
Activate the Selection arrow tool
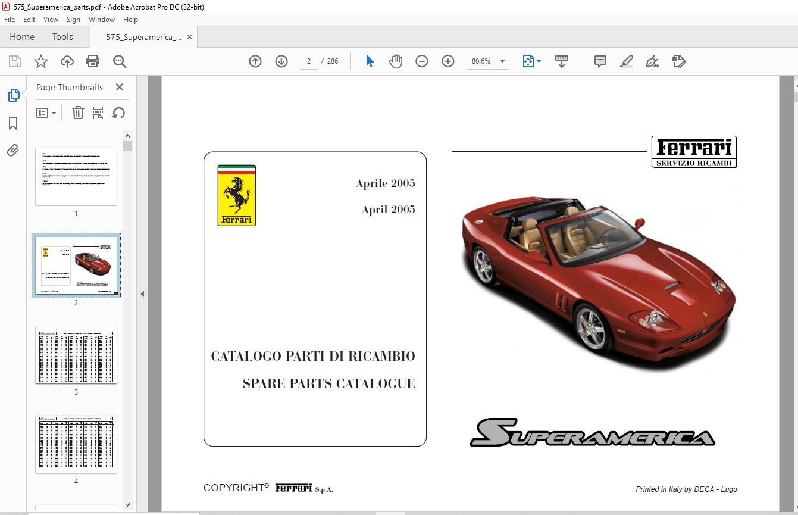point(370,61)
